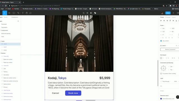Open horizontal constraint Left dropdown
The image size is (179, 101).
[171, 67]
